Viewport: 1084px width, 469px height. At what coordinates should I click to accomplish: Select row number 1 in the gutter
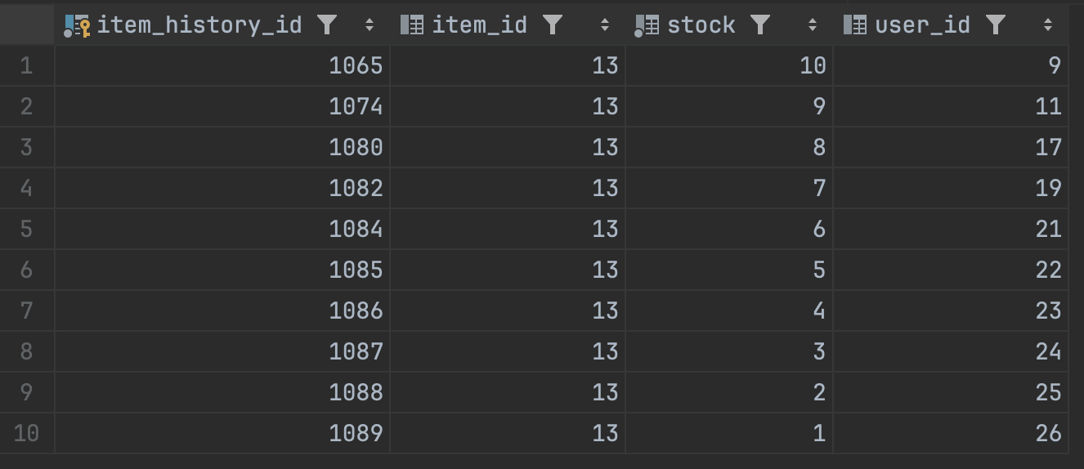[27, 65]
